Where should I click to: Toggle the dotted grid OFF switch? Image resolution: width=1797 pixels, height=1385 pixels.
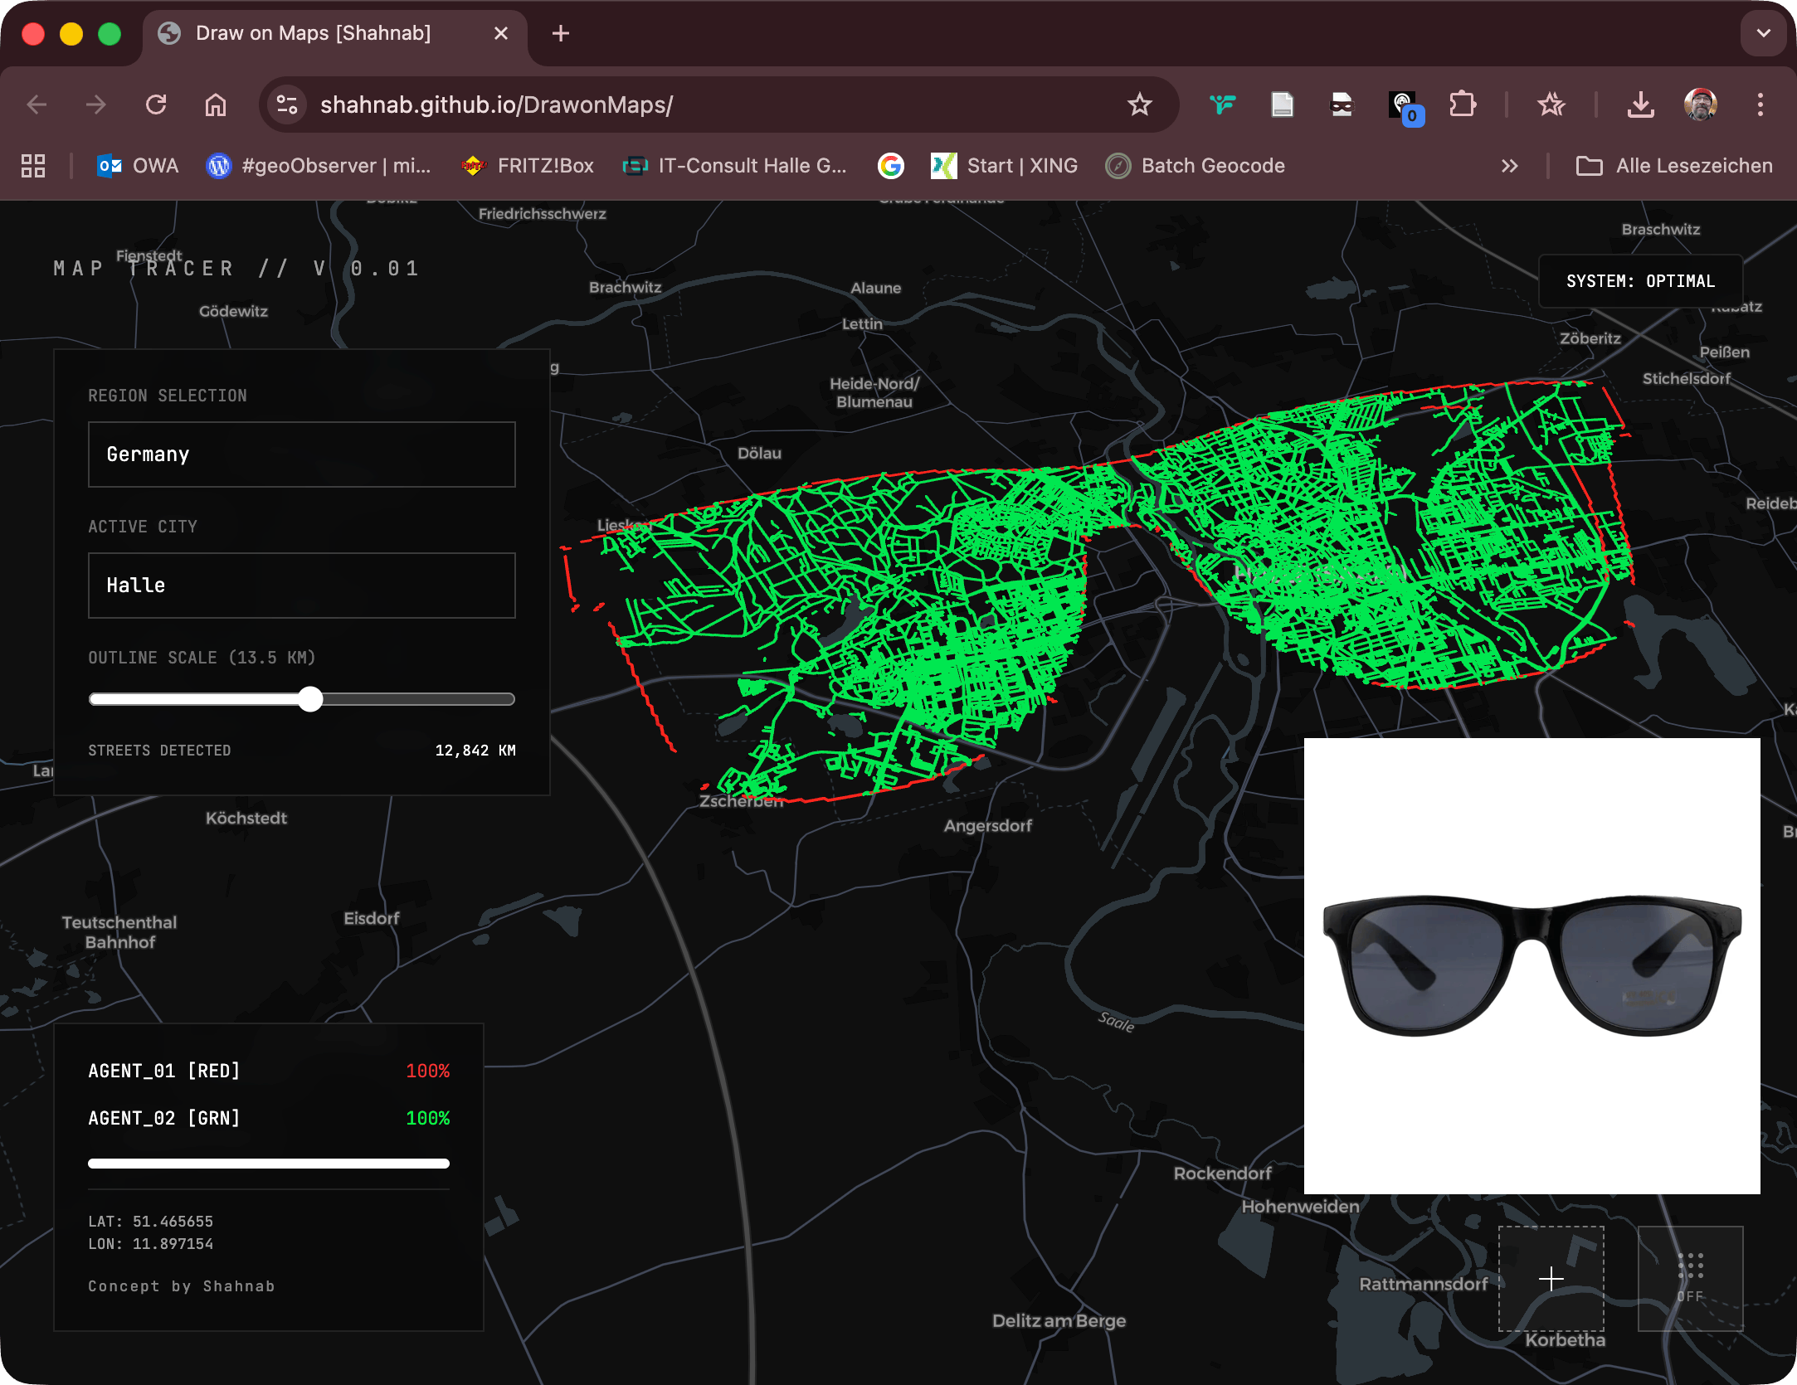tap(1690, 1278)
